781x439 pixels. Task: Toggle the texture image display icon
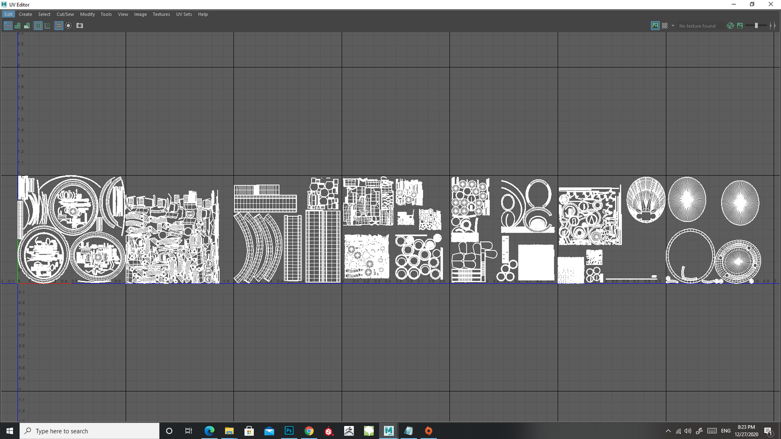point(655,26)
